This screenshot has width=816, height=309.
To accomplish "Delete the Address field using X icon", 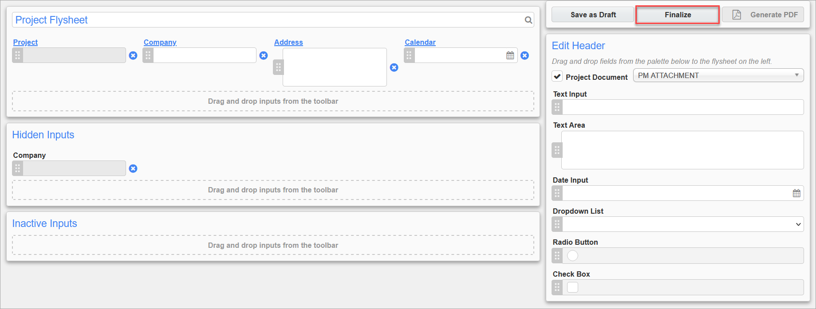I will pyautogui.click(x=394, y=67).
